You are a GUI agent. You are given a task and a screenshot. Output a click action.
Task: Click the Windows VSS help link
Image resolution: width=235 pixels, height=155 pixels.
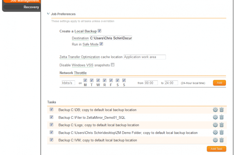[x=83, y=65]
